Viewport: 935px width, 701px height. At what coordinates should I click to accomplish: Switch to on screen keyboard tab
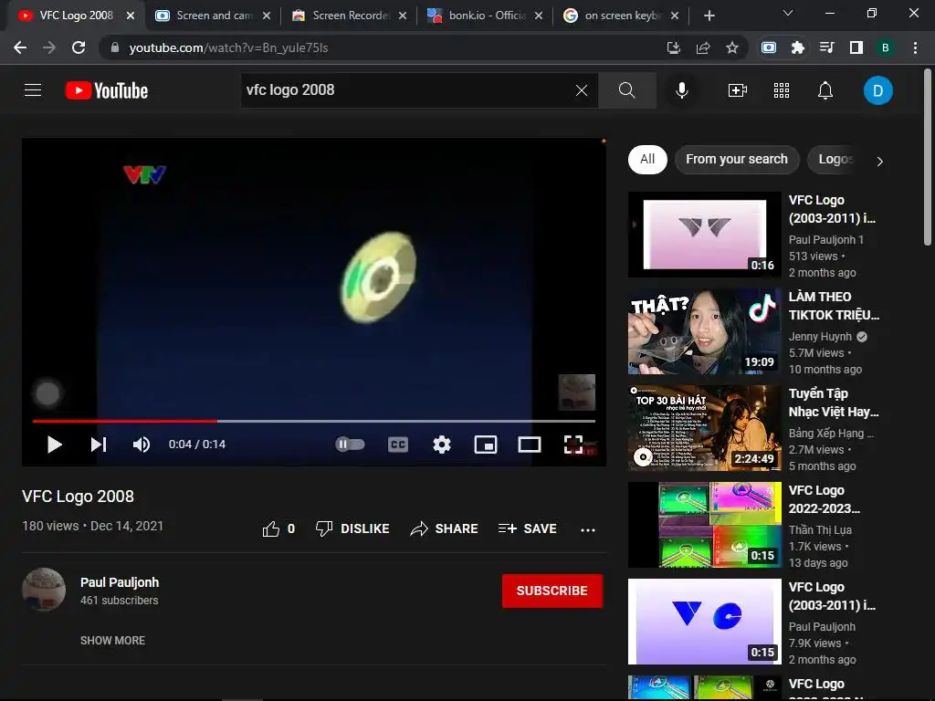[621, 16]
